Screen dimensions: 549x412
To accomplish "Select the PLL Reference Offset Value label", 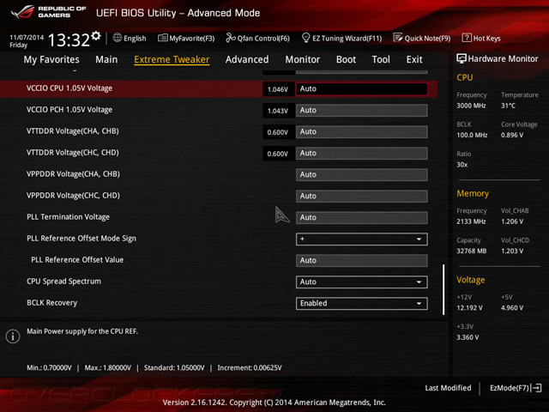I will (77, 260).
